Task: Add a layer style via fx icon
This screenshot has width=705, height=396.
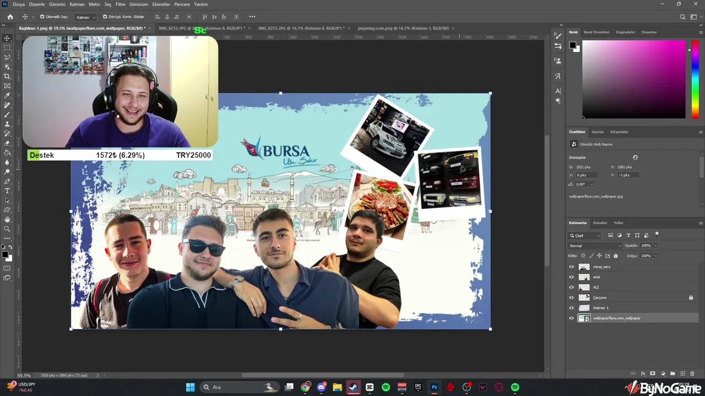Action: (x=643, y=373)
